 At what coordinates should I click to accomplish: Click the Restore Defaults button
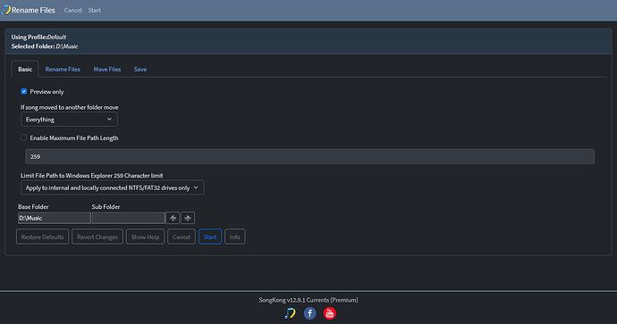(43, 237)
